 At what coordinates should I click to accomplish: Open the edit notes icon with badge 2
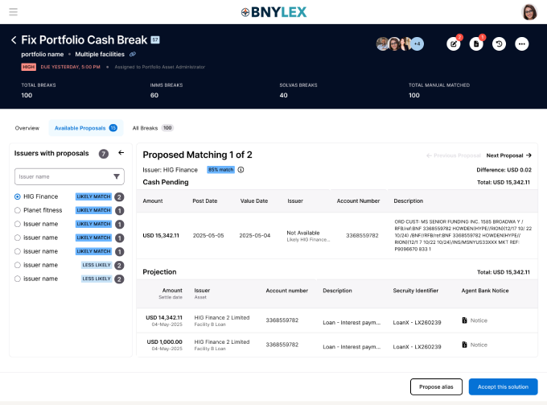pos(454,44)
